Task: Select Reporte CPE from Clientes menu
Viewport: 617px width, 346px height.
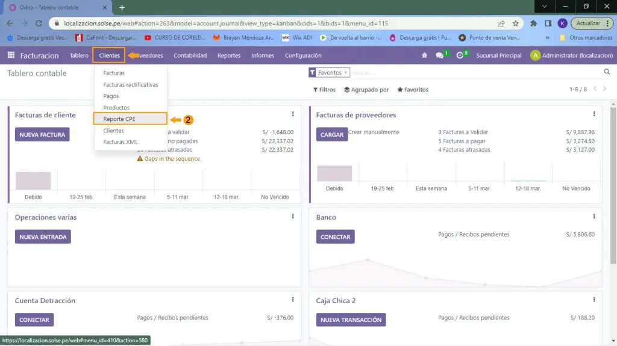Action: 119,119
